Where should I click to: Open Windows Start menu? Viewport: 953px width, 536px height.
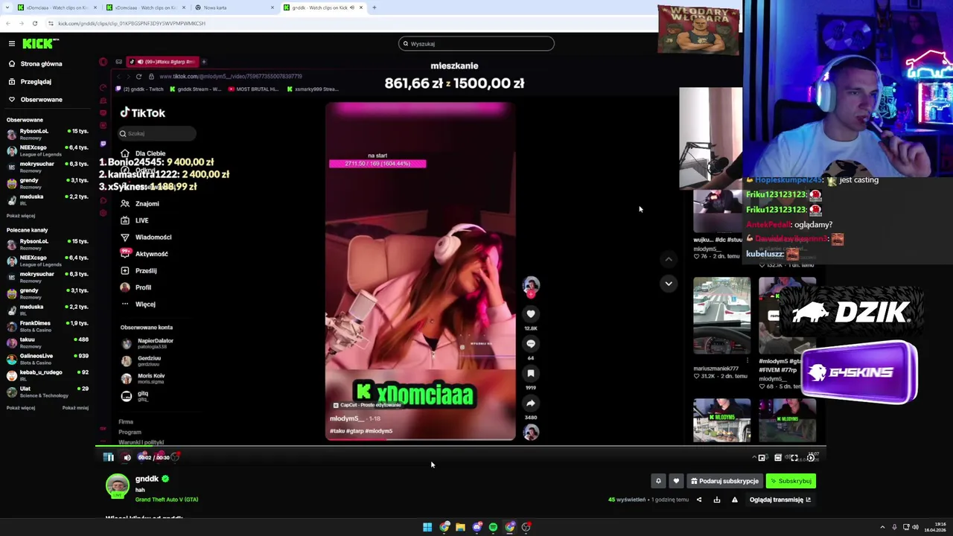tap(427, 527)
